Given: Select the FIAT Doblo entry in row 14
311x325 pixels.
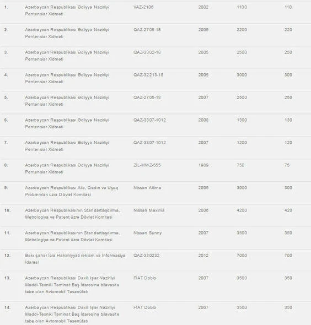Looking at the screenshot, I should pyautogui.click(x=144, y=307).
